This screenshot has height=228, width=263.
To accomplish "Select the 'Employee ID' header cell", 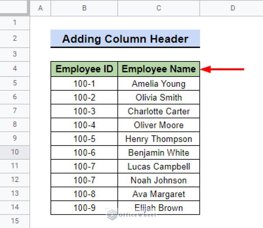I will pos(84,69).
